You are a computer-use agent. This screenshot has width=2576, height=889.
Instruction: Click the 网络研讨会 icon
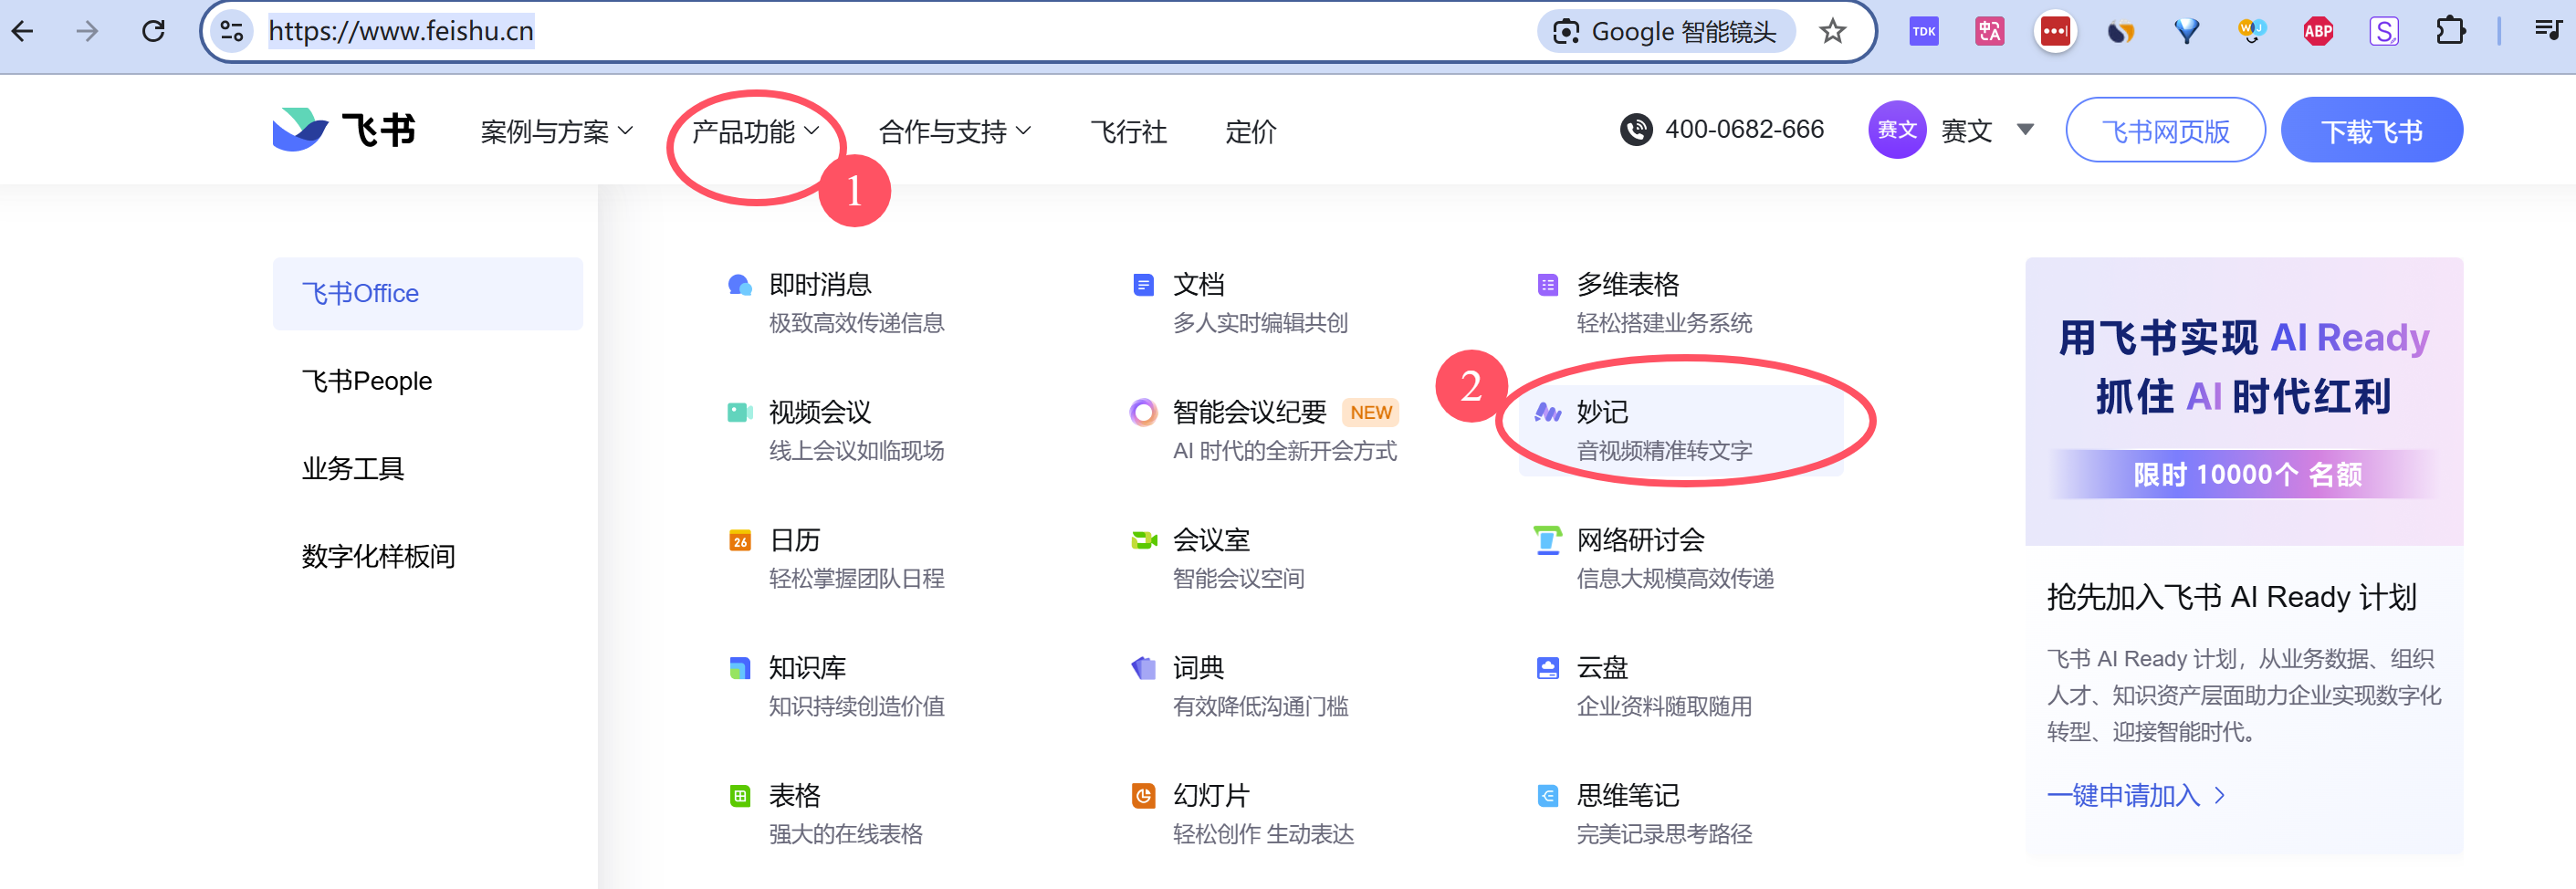(1547, 540)
